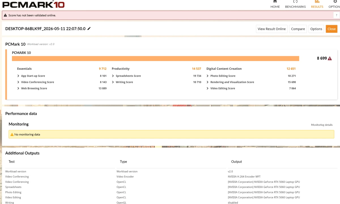
Task: Click the result name DESKTOP-86BLK9F title
Action: (x=45, y=29)
